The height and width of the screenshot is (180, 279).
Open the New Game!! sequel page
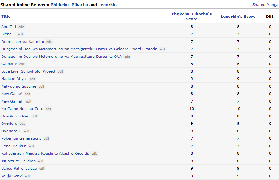tap(12, 101)
